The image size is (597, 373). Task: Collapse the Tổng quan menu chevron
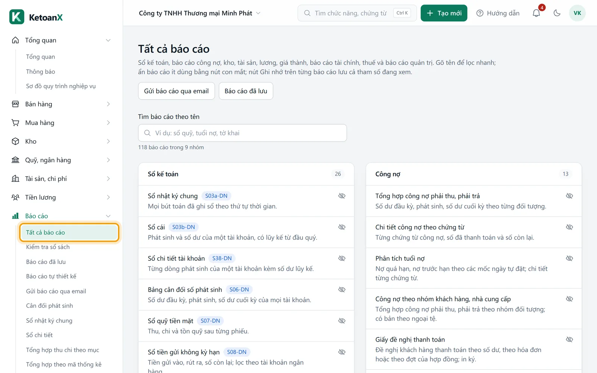[x=108, y=40]
